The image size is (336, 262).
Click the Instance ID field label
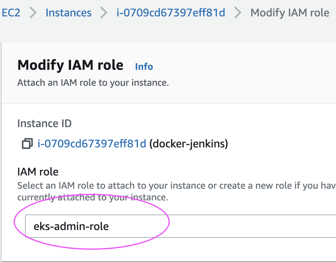[x=45, y=124]
